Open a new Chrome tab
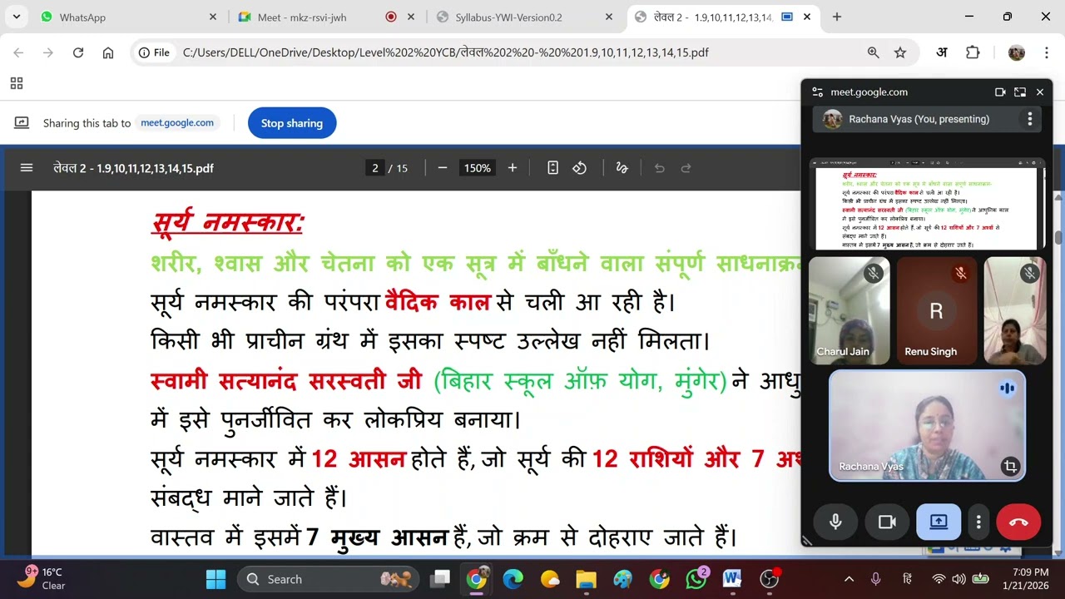Screen dimensions: 1065x599 837,17
